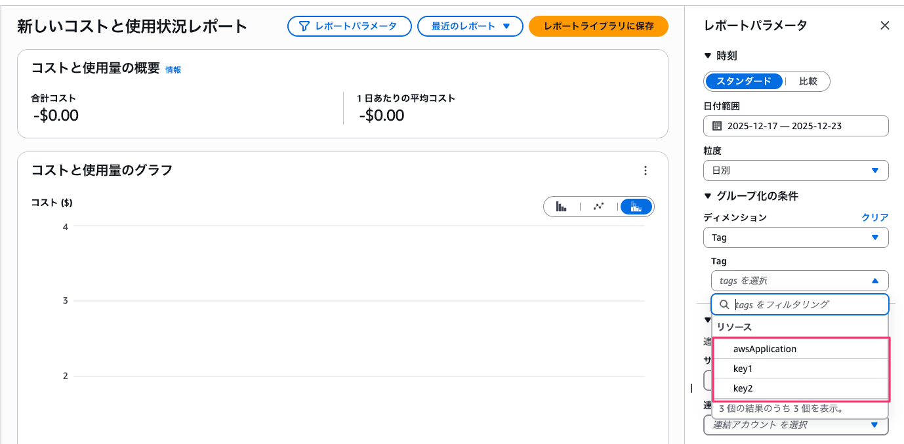904x444 pixels.
Task: Click クリア to clear the dimension
Action: (x=874, y=217)
